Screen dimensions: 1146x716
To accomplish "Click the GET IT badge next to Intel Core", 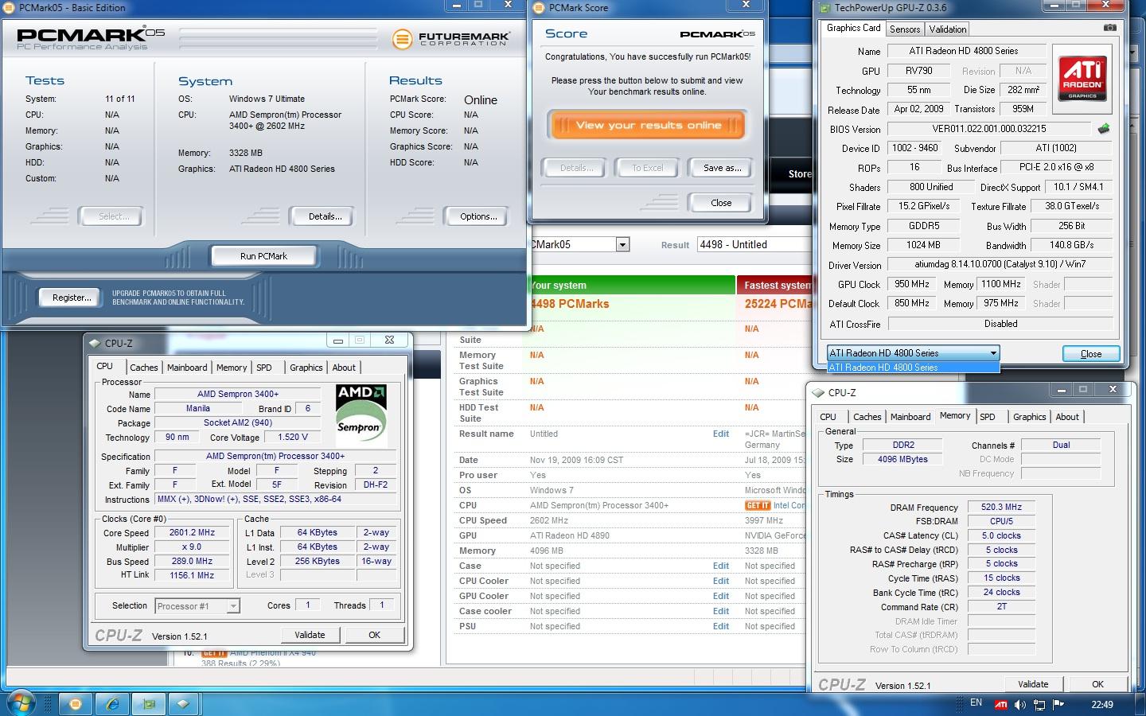I will 758,505.
